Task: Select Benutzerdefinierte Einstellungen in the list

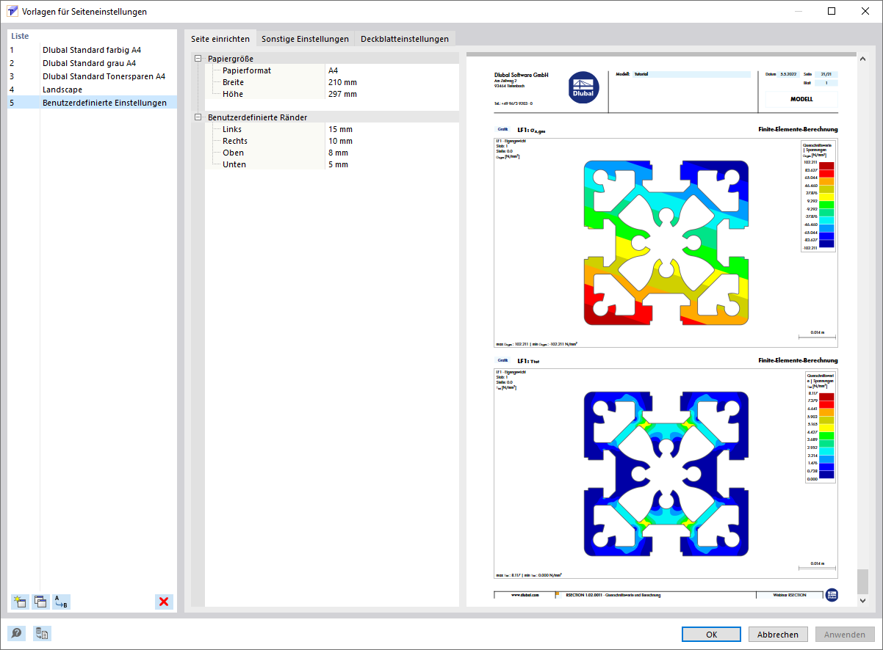Action: click(93, 103)
